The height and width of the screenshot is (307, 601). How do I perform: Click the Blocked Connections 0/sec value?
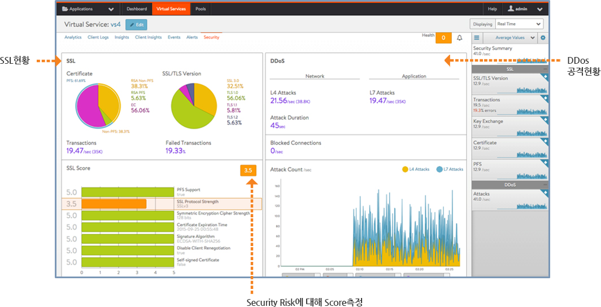click(x=276, y=151)
